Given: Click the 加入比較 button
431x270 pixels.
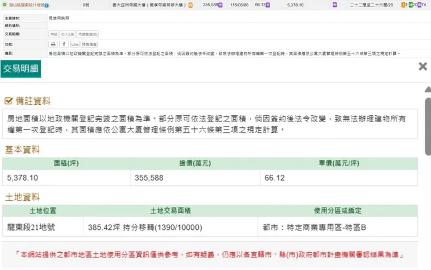Looking at the screenshot, I should pos(68,34).
